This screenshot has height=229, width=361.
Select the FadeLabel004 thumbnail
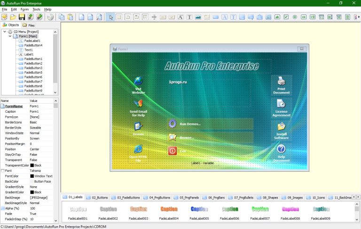(169, 212)
